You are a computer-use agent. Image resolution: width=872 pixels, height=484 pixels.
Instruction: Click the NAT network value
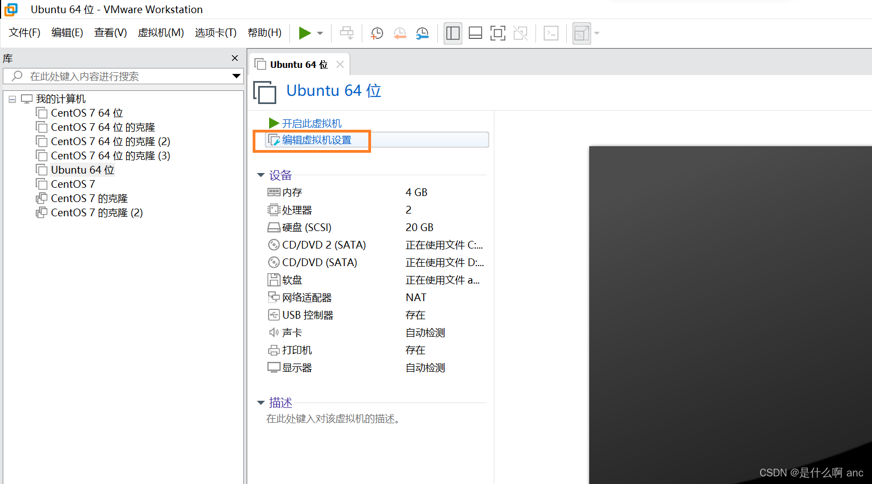tap(416, 298)
